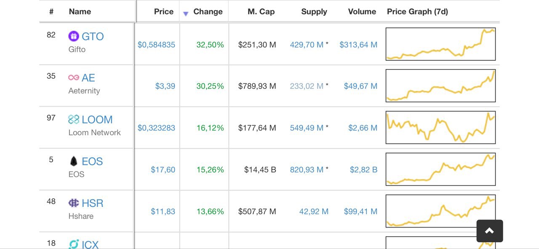The height and width of the screenshot is (249, 539).
Task: Open the LOOM 7d price graph
Action: coord(440,128)
